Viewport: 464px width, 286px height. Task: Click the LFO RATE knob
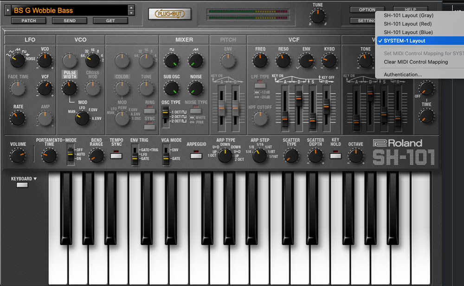(x=18, y=118)
